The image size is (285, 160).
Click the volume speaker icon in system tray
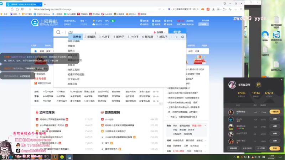click(256, 157)
